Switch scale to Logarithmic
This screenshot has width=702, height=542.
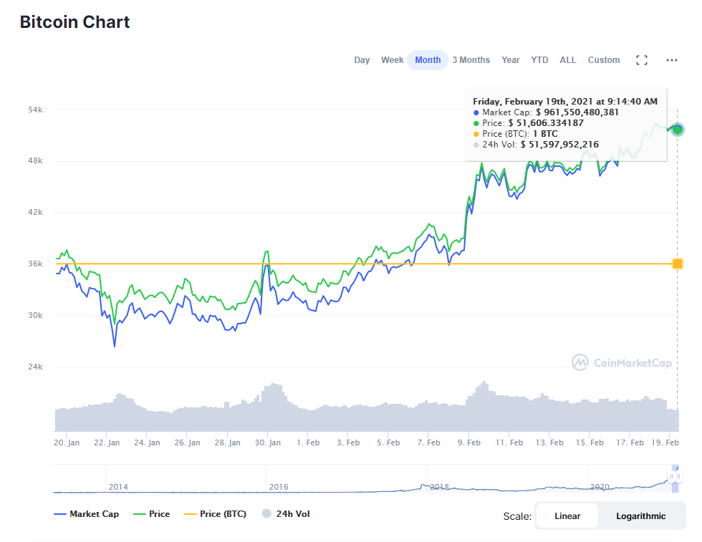tap(640, 516)
